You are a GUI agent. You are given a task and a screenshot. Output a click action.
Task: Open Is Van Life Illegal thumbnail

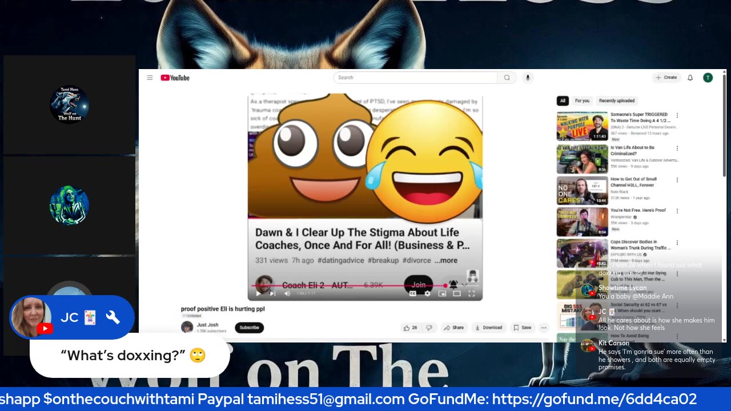[582, 159]
